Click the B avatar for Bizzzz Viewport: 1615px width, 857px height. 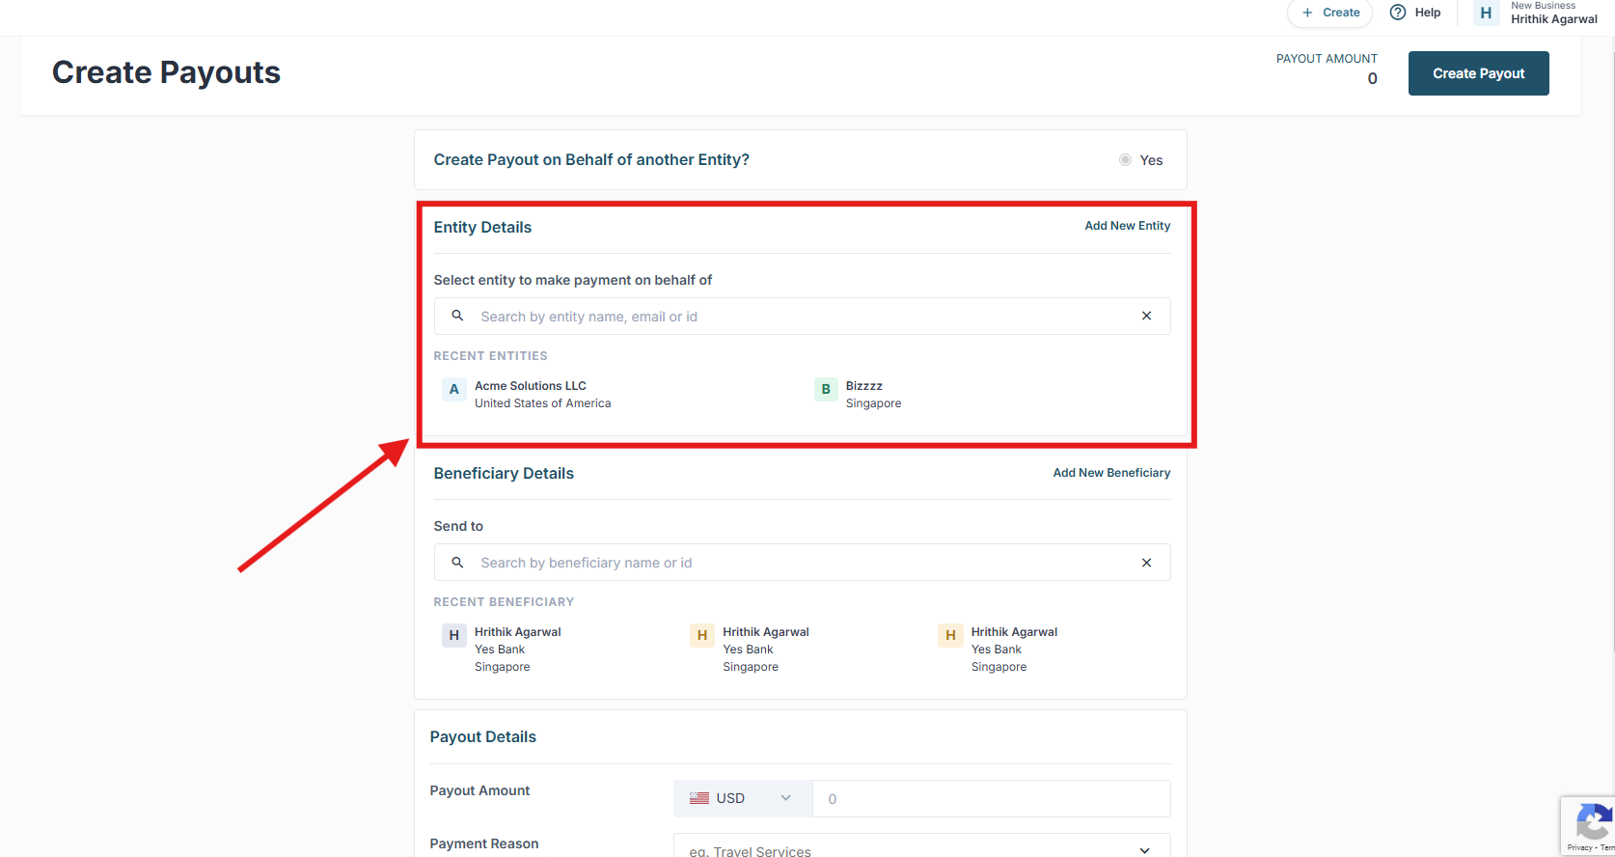point(826,389)
